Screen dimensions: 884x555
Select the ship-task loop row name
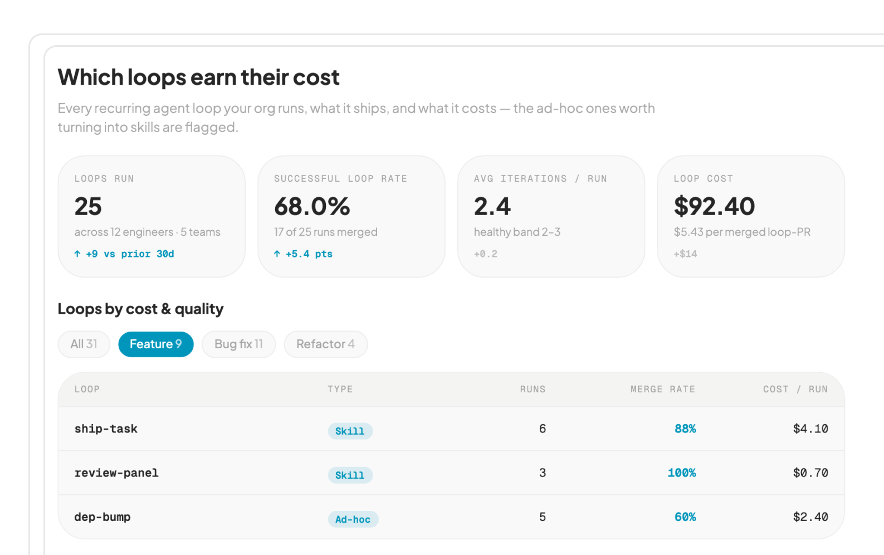[x=106, y=429]
